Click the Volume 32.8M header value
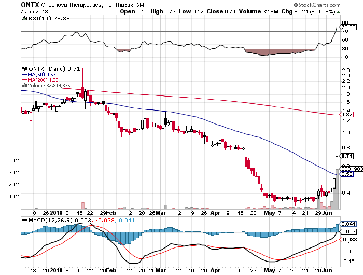This screenshot has width=363, height=275. [x=259, y=11]
